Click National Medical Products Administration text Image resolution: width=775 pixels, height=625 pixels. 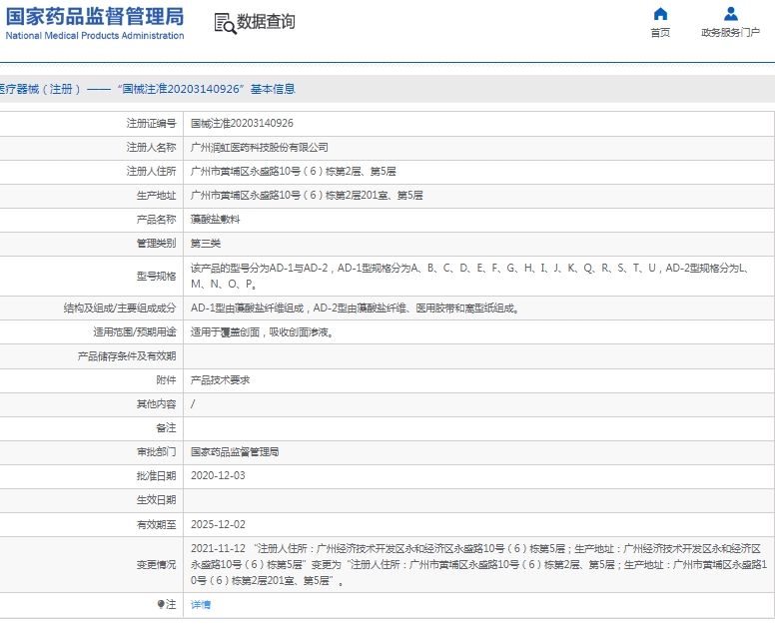pos(95,36)
